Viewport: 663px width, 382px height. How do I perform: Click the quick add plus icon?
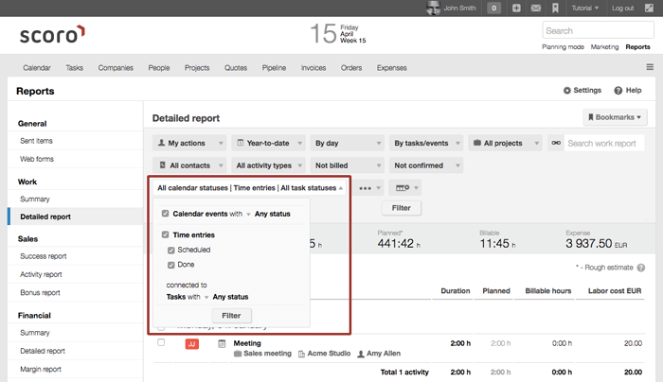[516, 8]
